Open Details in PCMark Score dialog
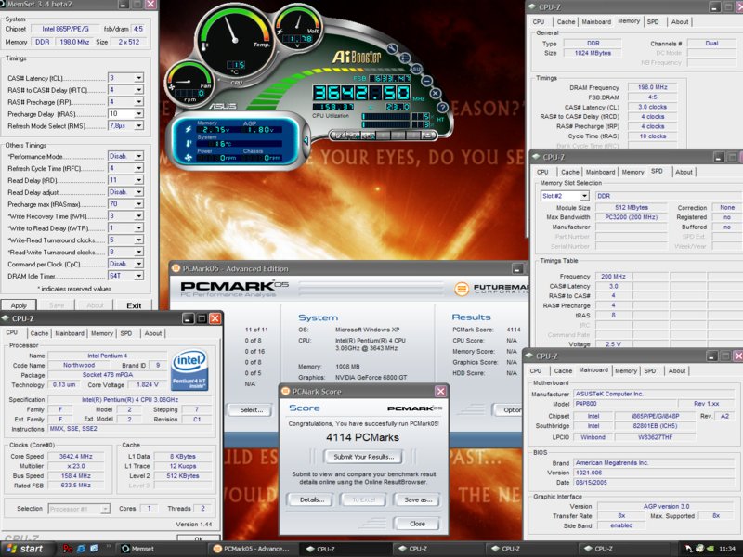Image resolution: width=743 pixels, height=557 pixels. [311, 499]
